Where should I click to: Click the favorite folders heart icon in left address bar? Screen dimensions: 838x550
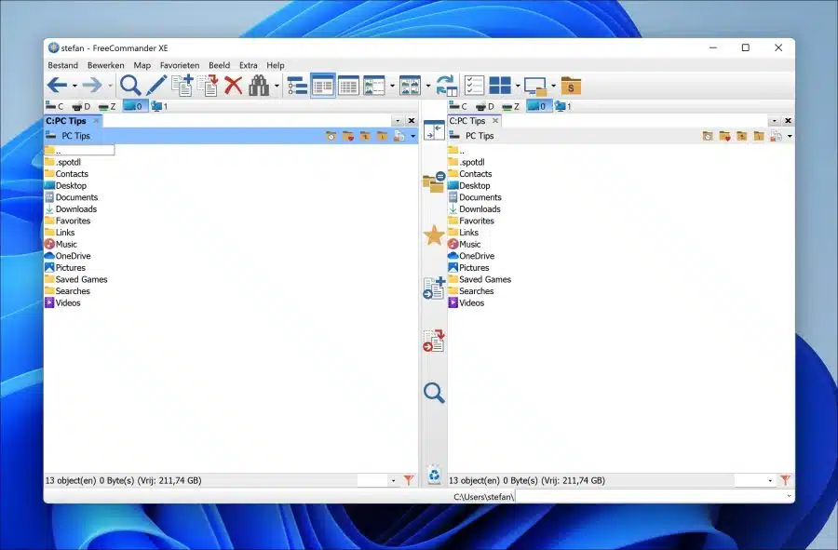pos(348,136)
